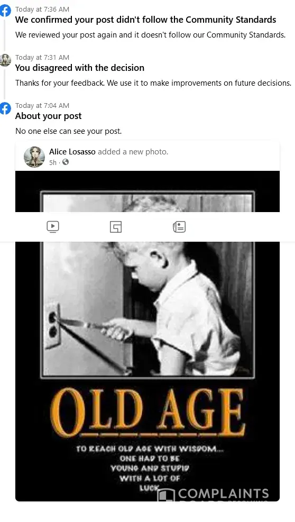Select the square spiral icon between video and news
Image resolution: width=295 pixels, height=522 pixels.
click(116, 227)
